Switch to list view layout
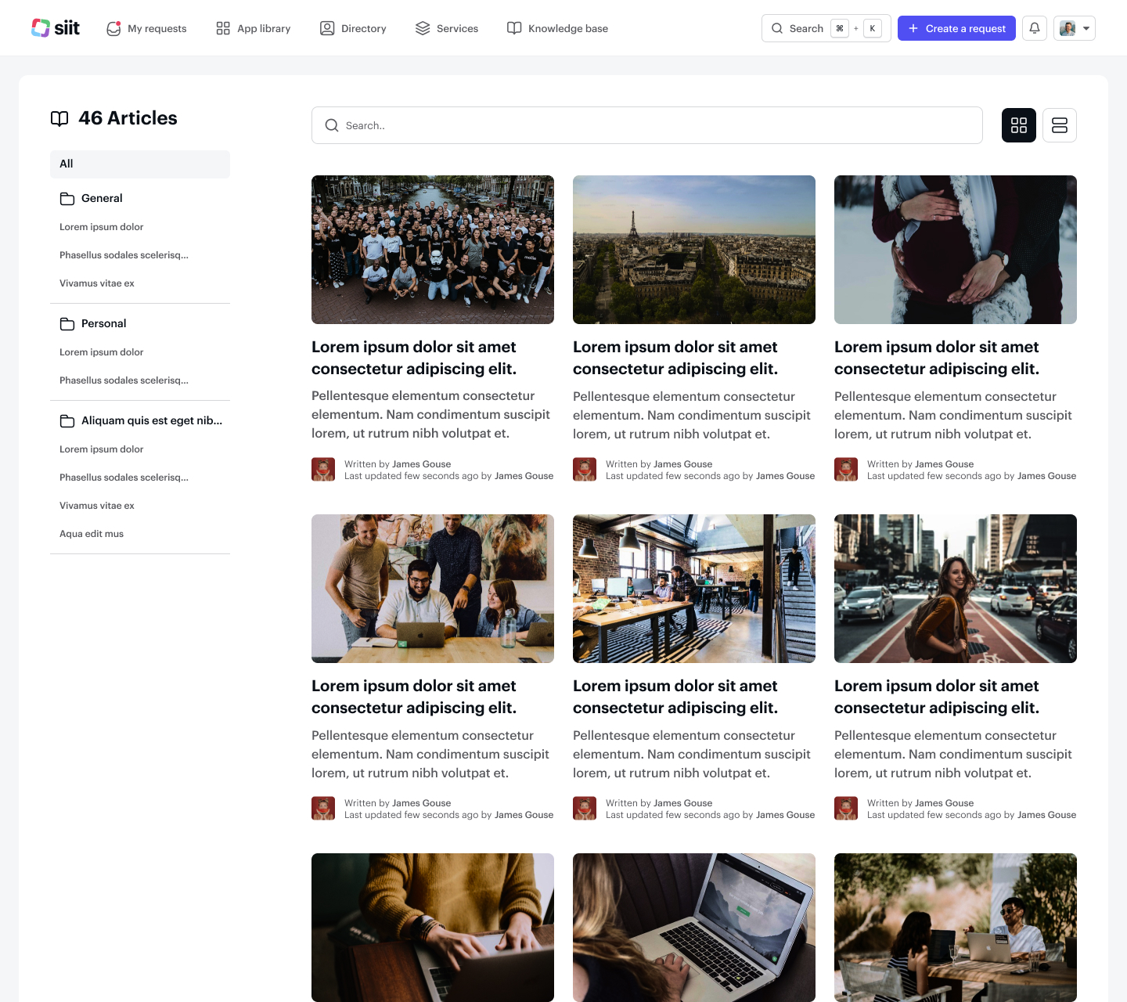 click(x=1059, y=125)
